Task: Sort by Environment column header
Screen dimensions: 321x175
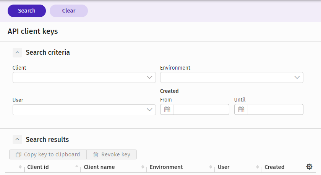Action: click(x=166, y=167)
